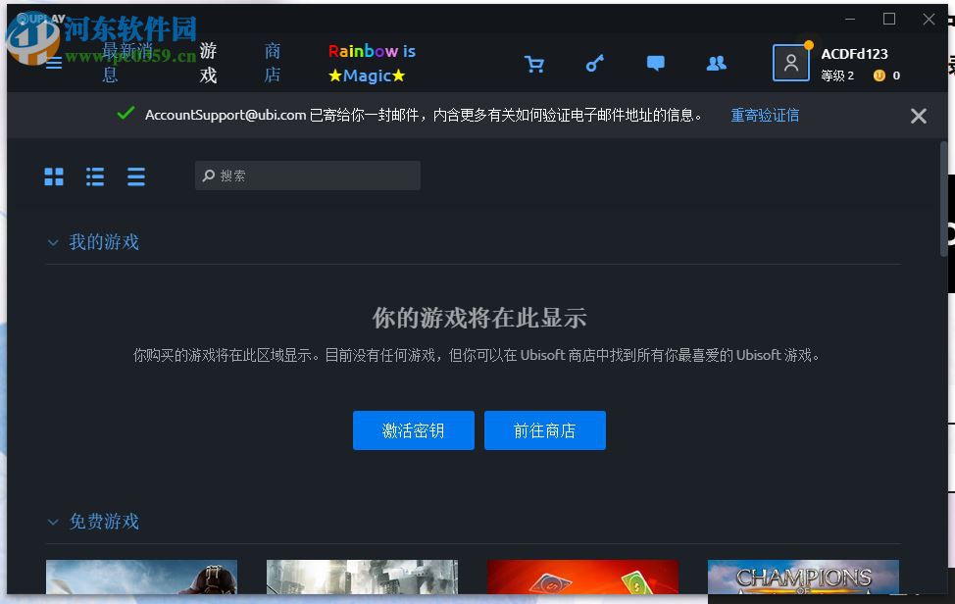Open the friends list icon
Screen dimensions: 955x604
pyautogui.click(x=716, y=63)
